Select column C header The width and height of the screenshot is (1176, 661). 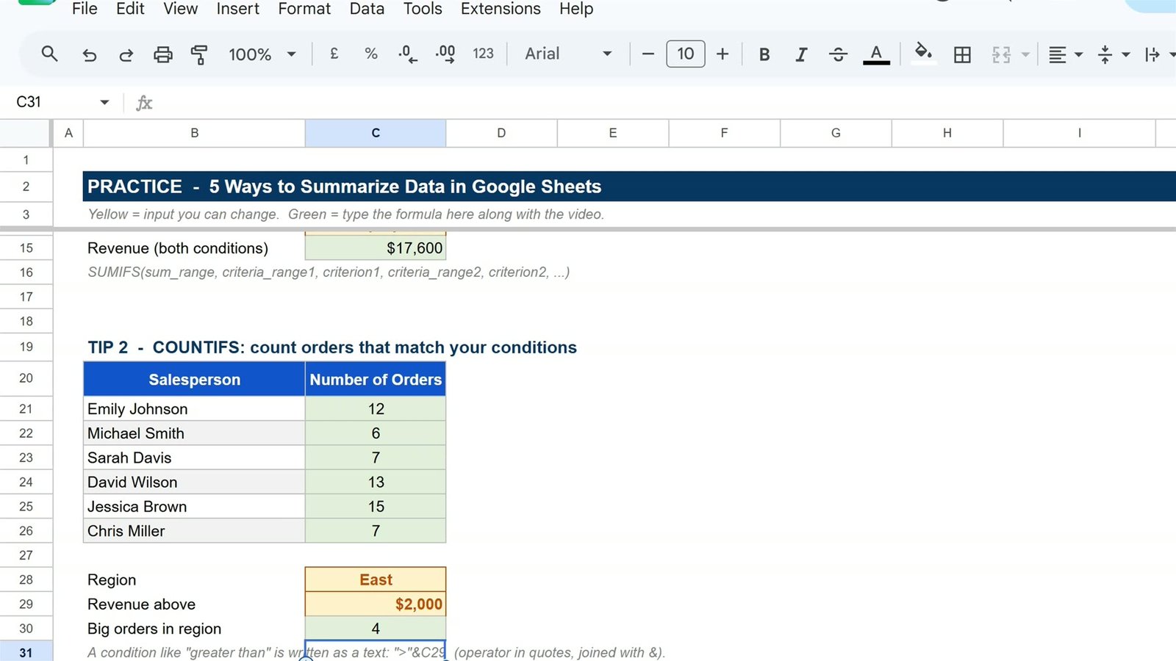(x=376, y=133)
